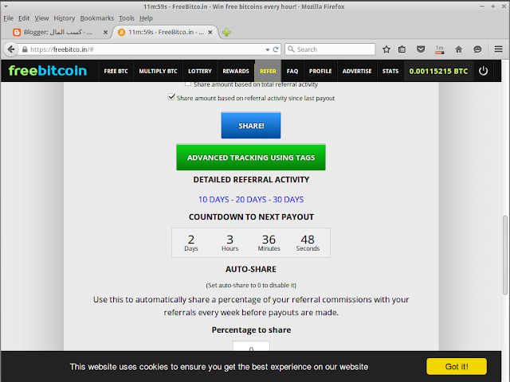Viewport: 510px width, 382px height.
Task: Open the URL bar history dropdown arrow
Action: coord(268,49)
